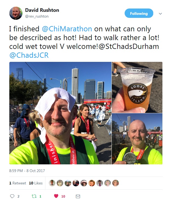View the 1 Retweet list
This screenshot has width=172, height=199.
(x=18, y=183)
